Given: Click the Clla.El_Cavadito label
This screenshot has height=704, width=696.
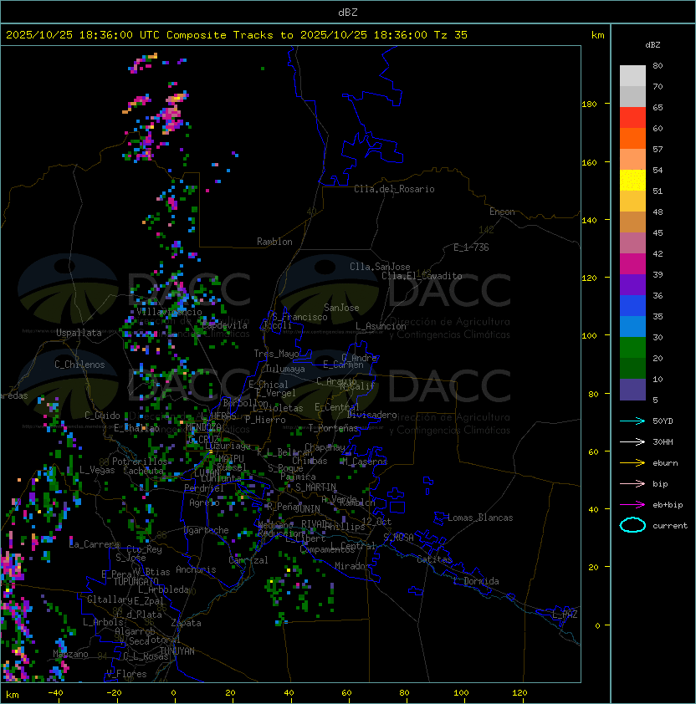Looking at the screenshot, I should click(x=422, y=276).
